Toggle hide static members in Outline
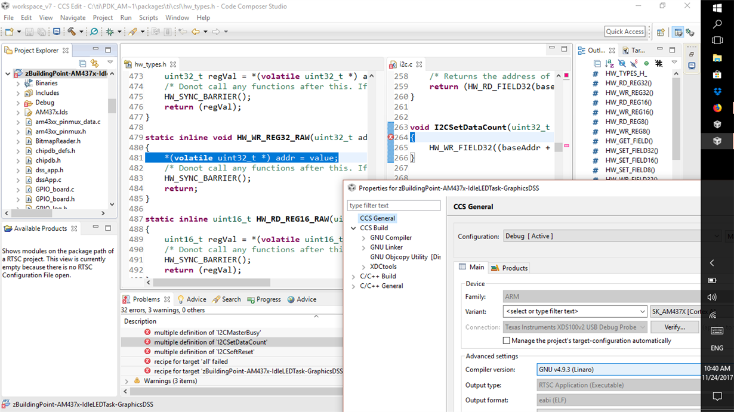Viewport: 734px width, 412px height. point(634,63)
